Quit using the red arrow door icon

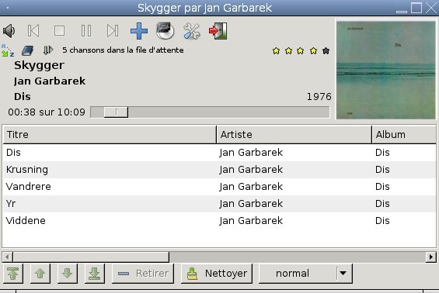click(x=218, y=31)
